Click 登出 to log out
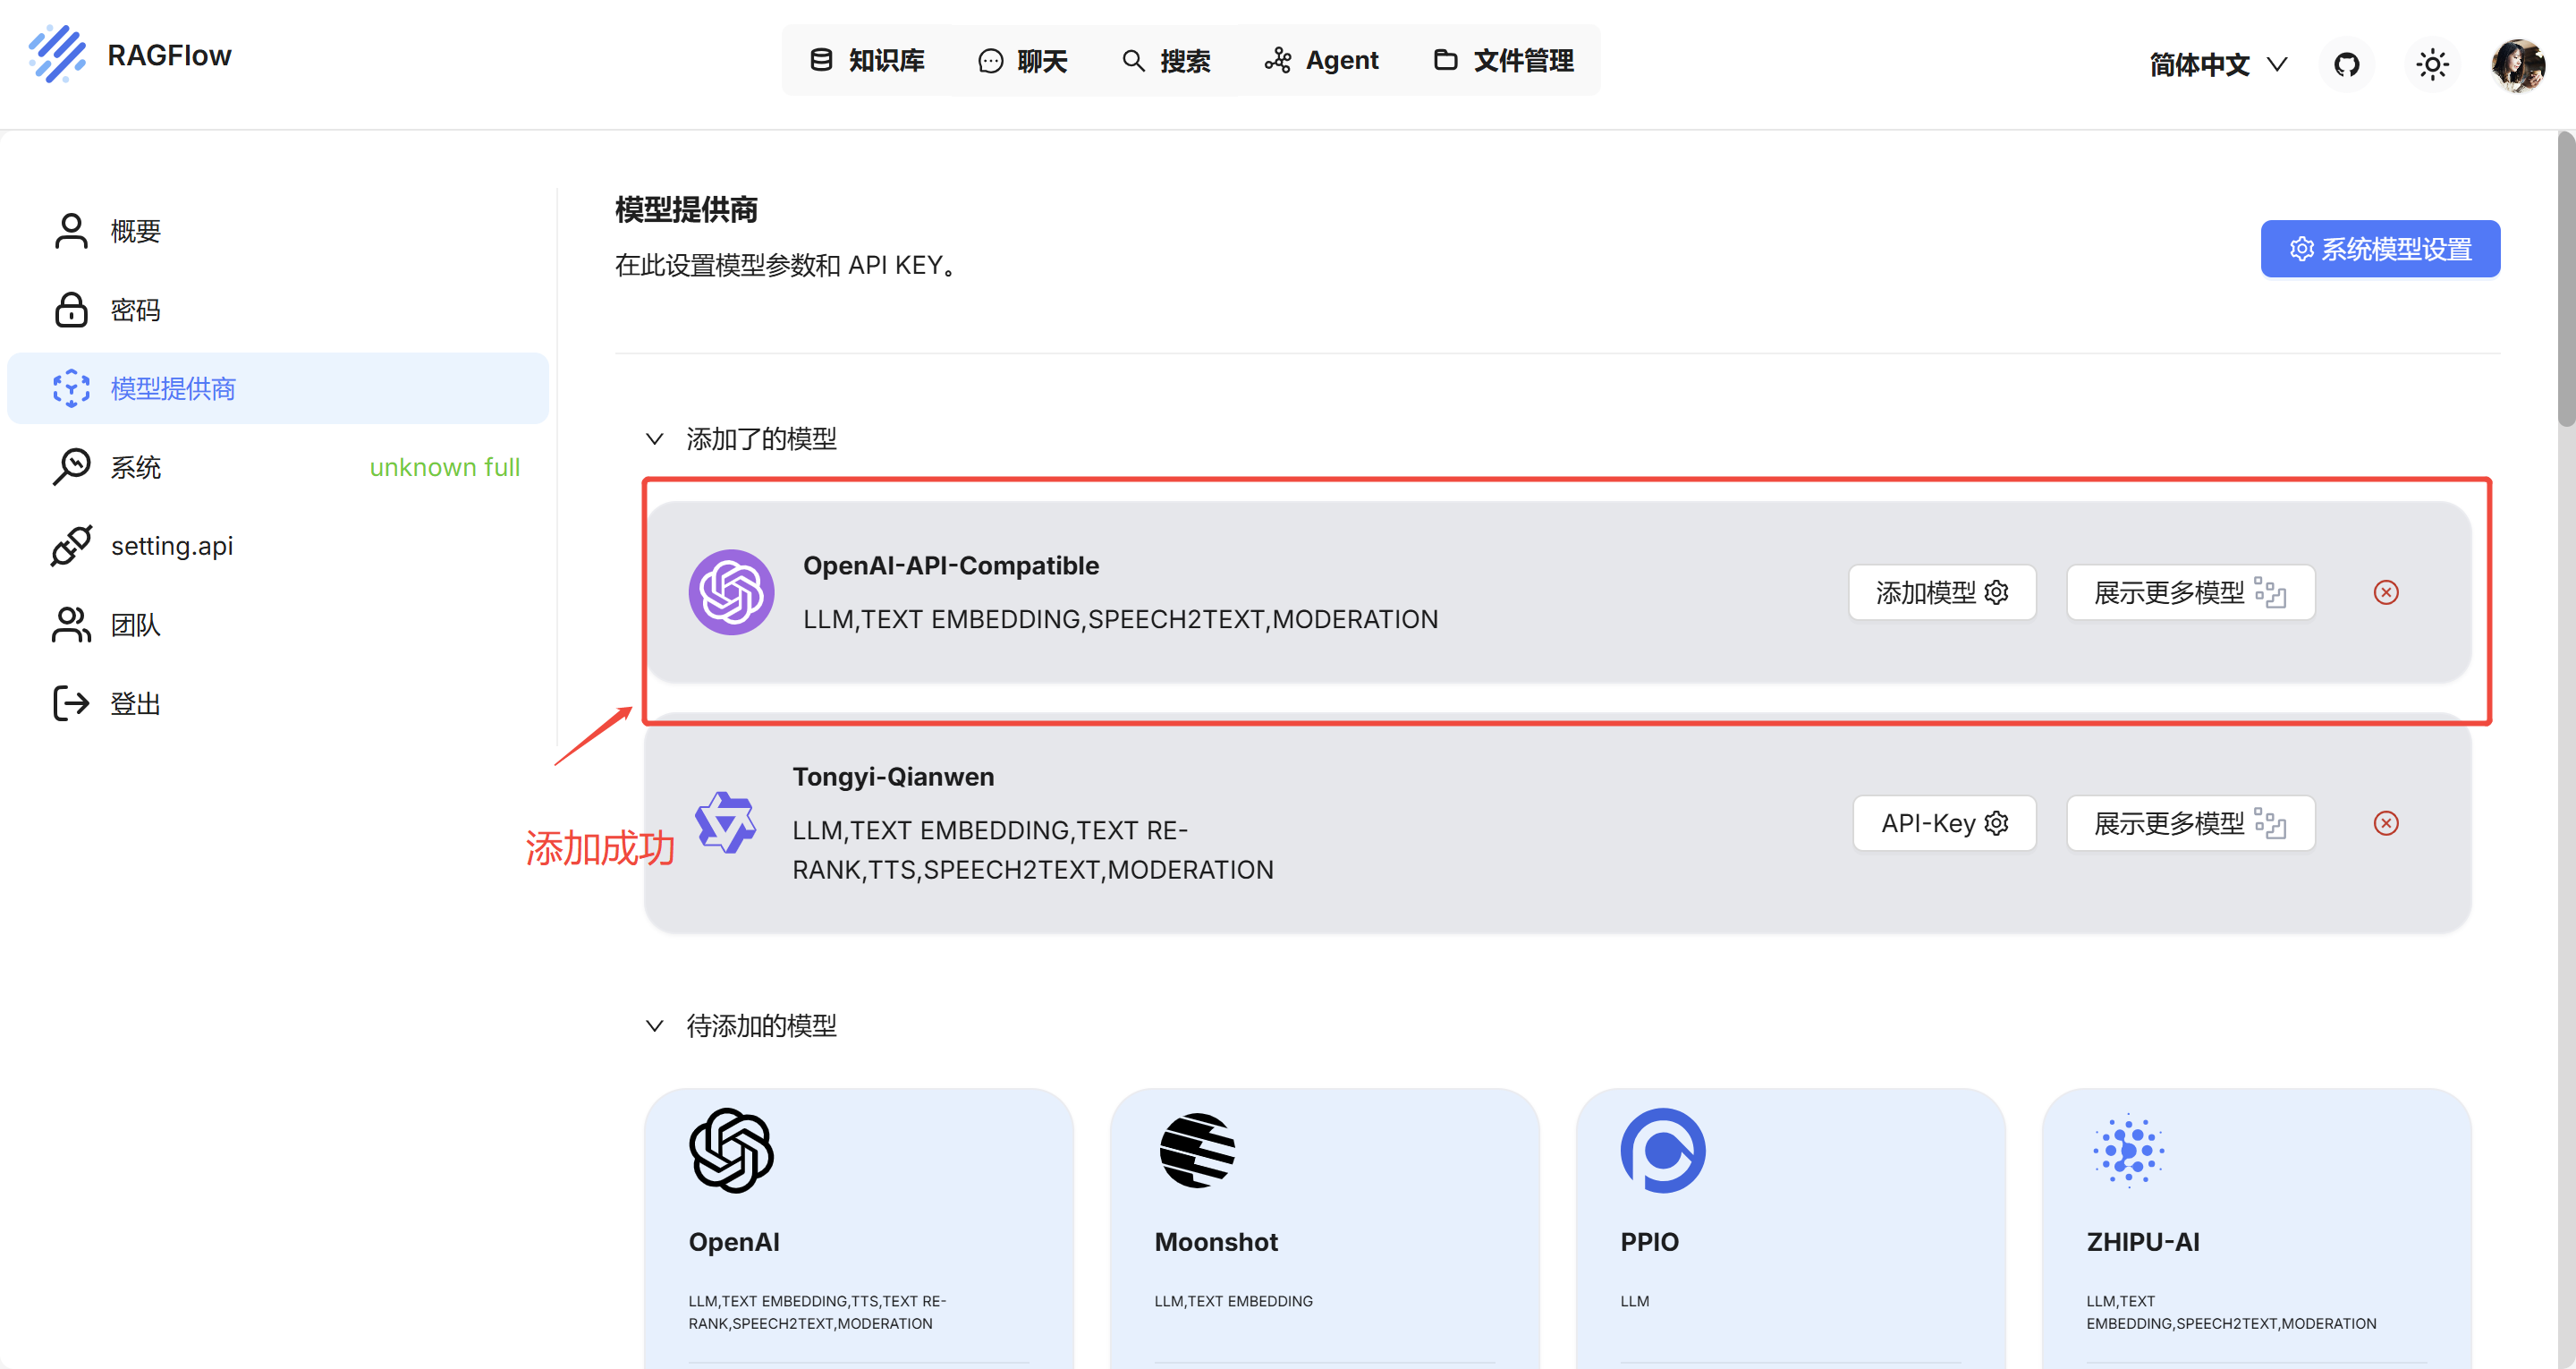The width and height of the screenshot is (2576, 1369). (278, 703)
